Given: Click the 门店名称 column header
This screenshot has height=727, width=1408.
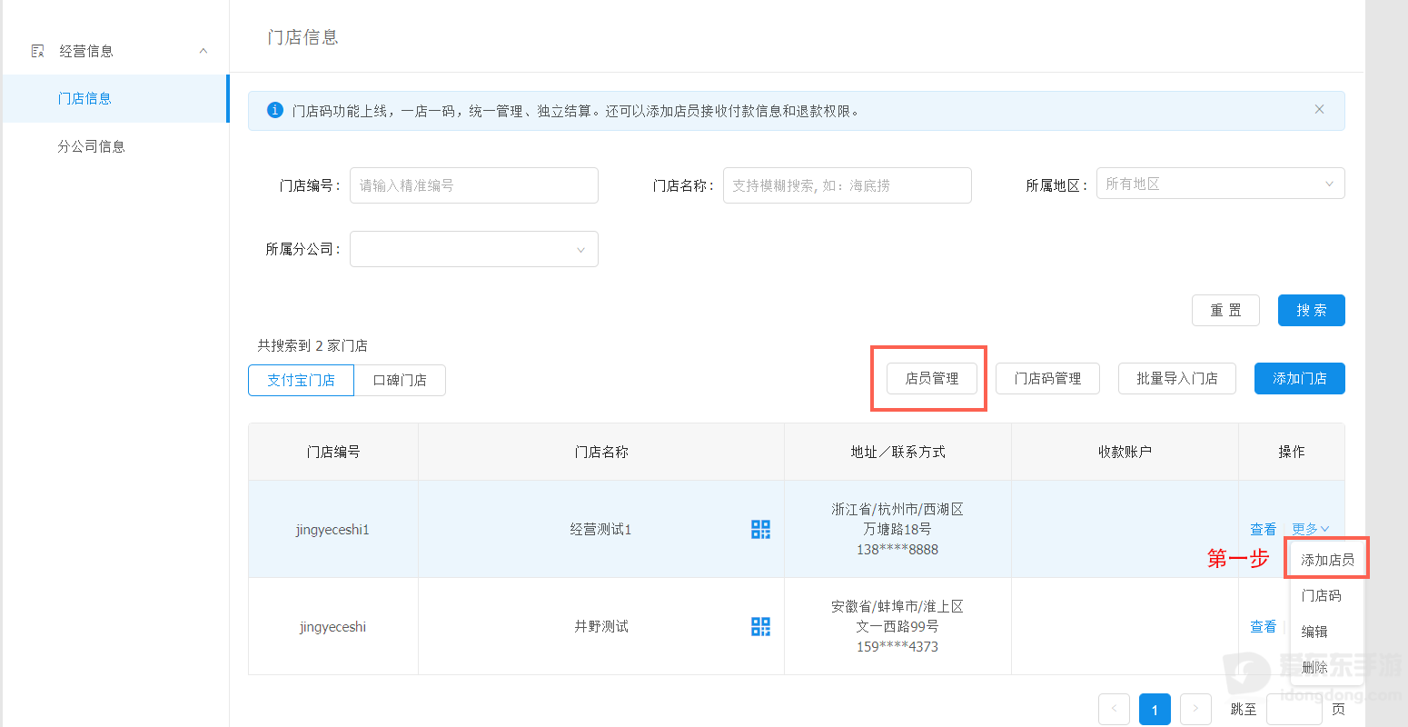Looking at the screenshot, I should [601, 452].
